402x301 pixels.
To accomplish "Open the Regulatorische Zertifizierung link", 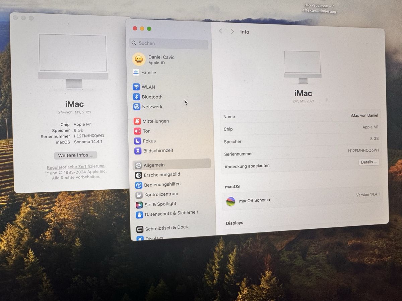I will 76,167.
